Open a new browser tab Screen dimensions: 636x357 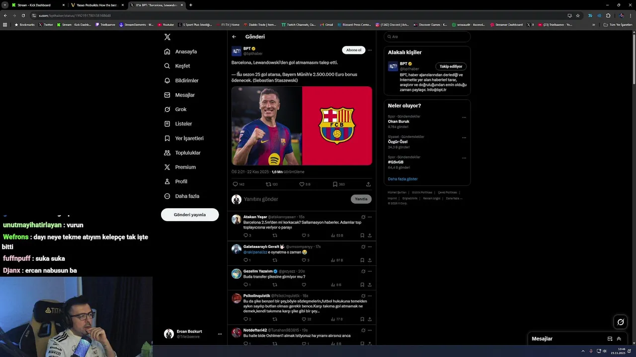[x=191, y=5]
